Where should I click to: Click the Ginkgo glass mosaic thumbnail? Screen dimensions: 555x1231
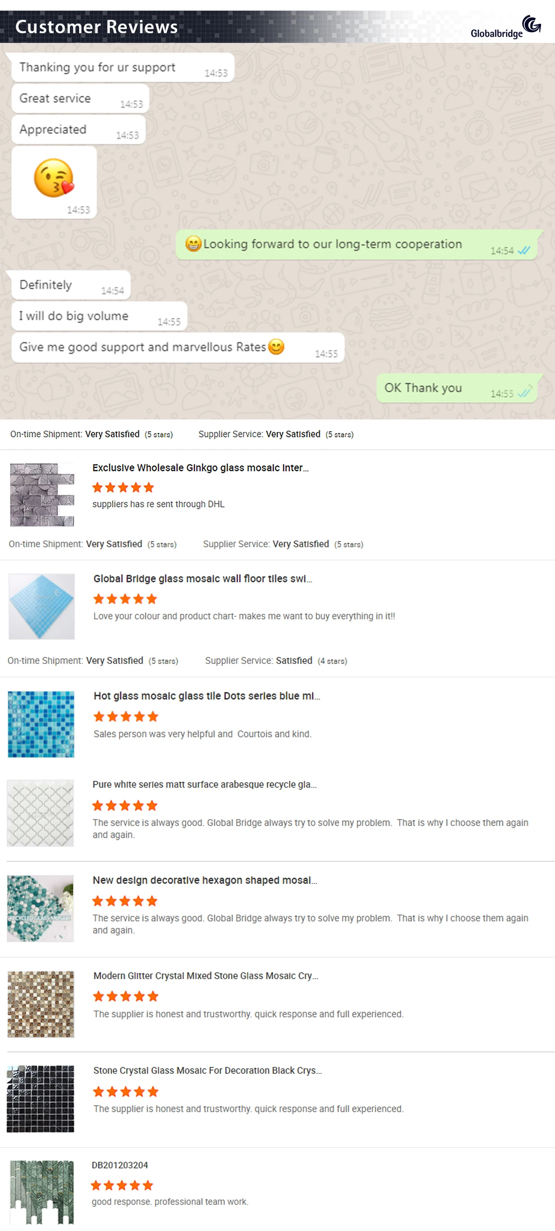click(42, 495)
